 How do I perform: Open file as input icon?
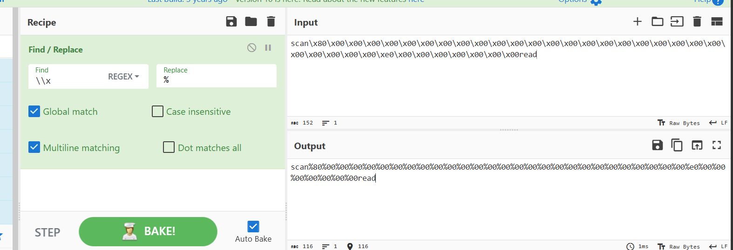click(677, 21)
